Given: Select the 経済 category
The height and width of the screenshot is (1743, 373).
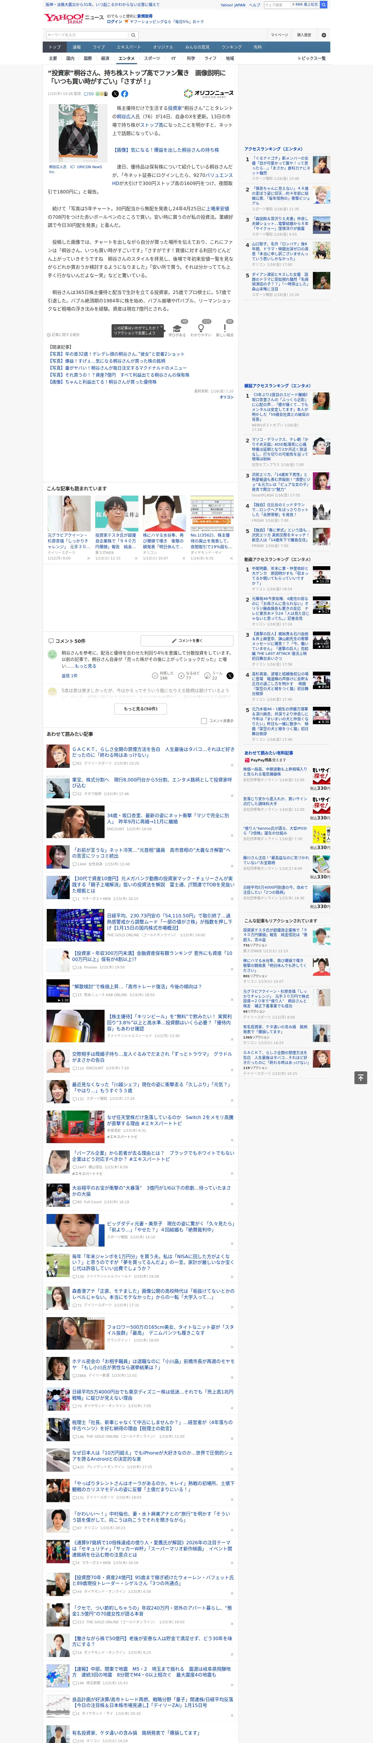Looking at the screenshot, I should point(105,58).
